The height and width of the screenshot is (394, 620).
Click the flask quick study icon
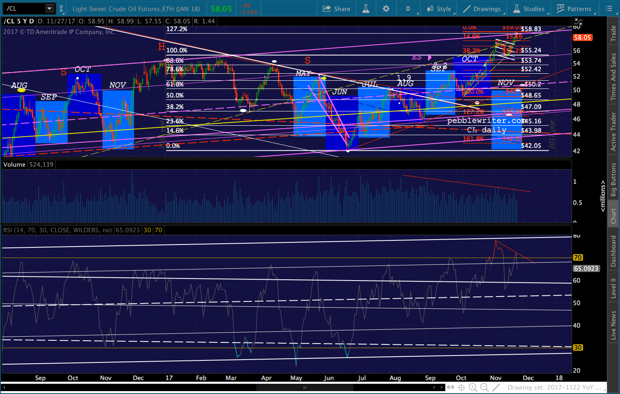tap(365, 9)
